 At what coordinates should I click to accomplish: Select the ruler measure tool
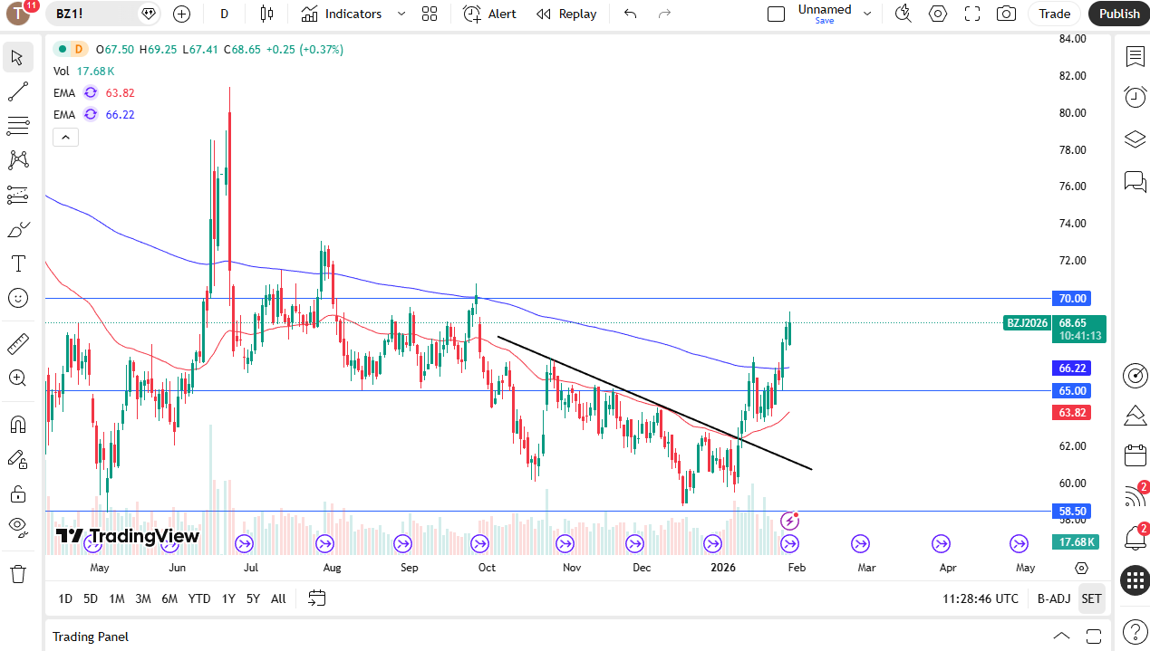pos(17,343)
